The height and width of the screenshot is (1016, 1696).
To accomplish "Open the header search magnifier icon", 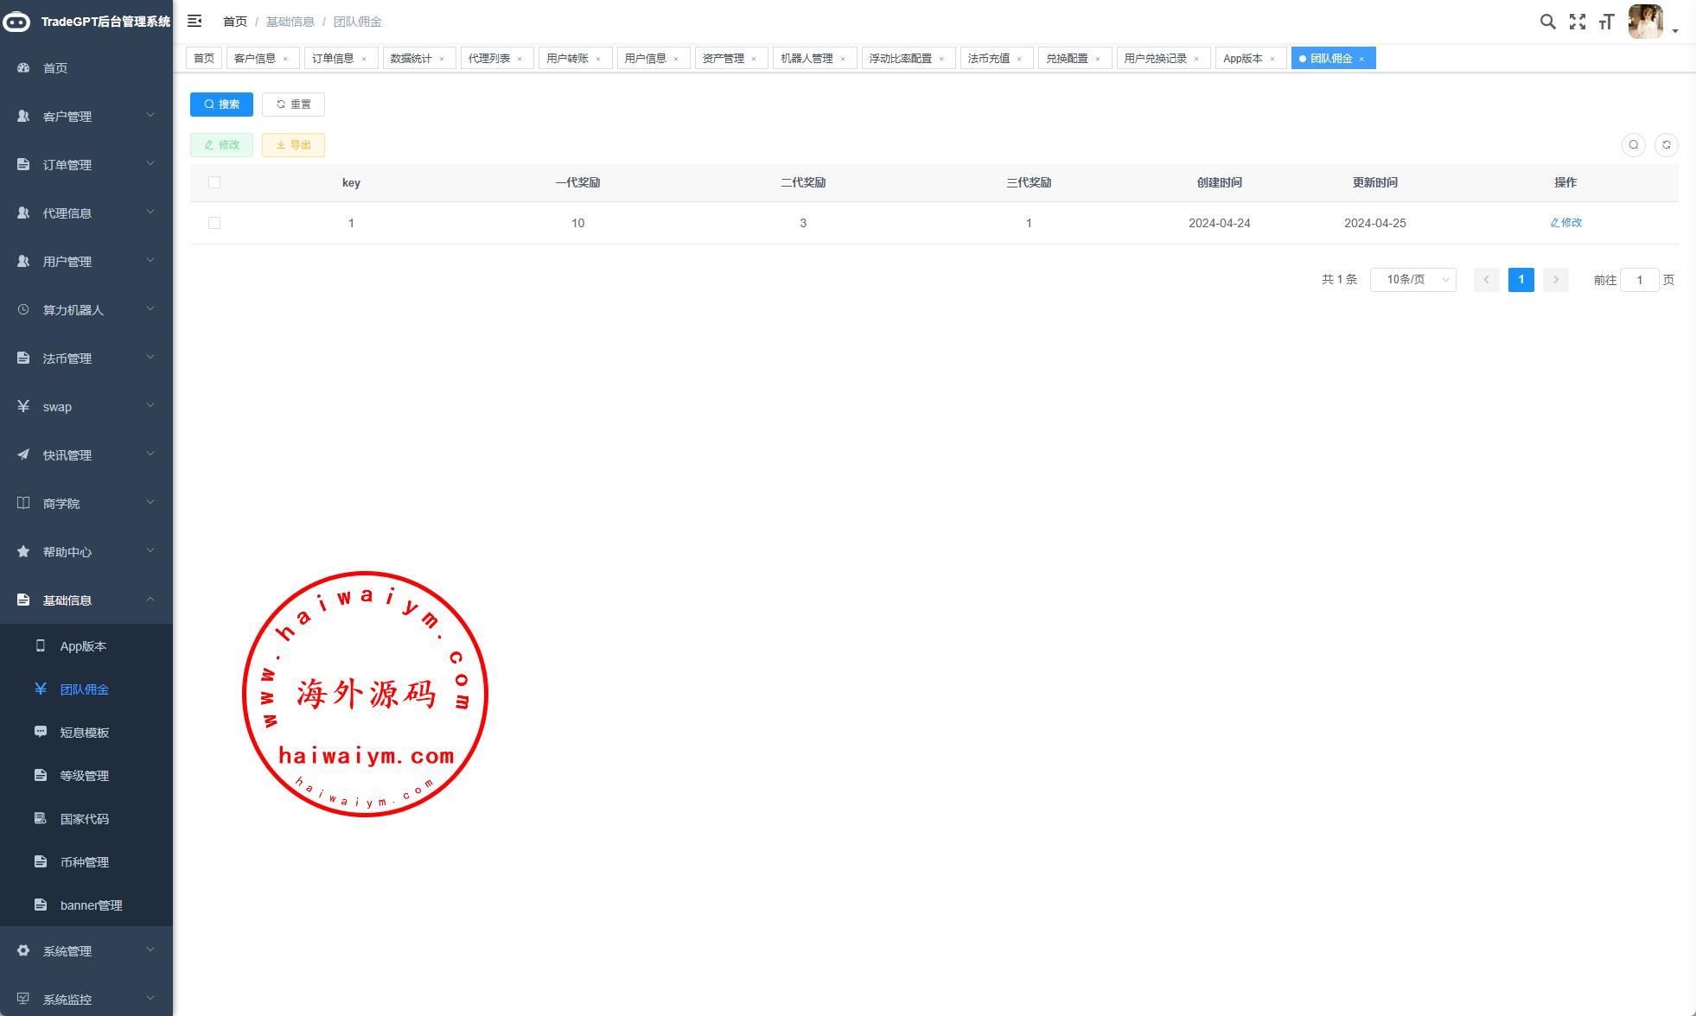I will (x=1547, y=22).
